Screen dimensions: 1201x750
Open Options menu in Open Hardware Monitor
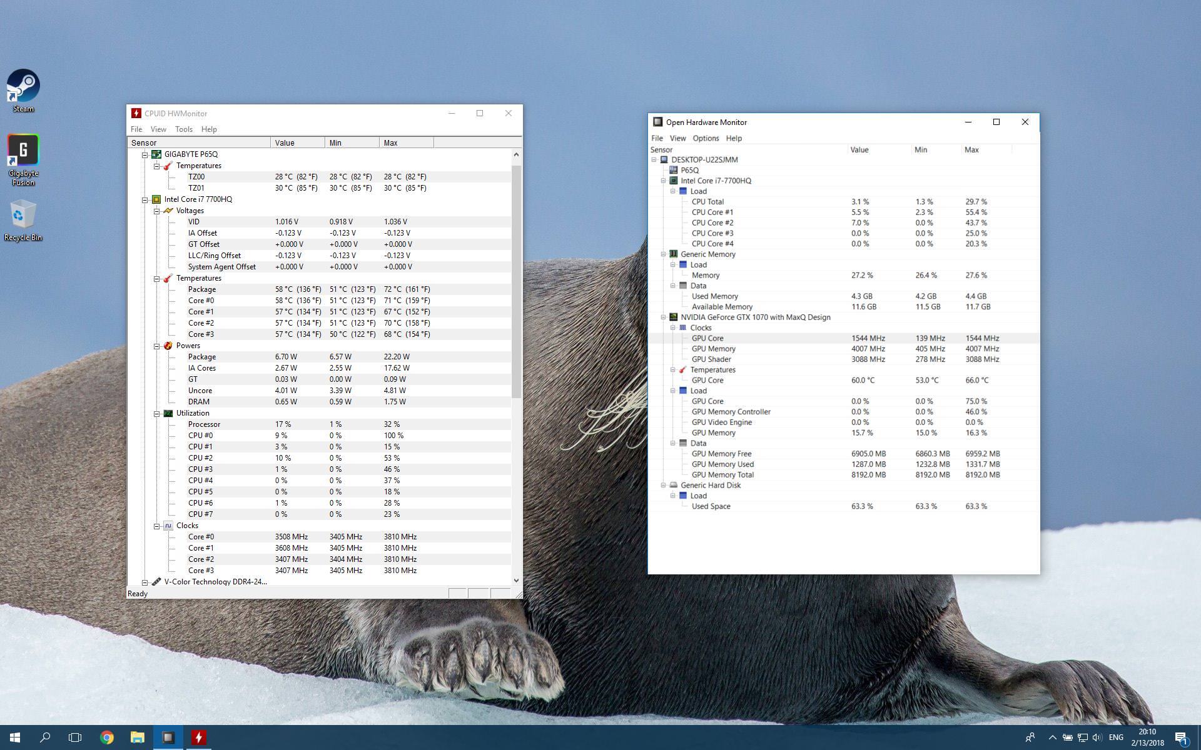pyautogui.click(x=706, y=138)
